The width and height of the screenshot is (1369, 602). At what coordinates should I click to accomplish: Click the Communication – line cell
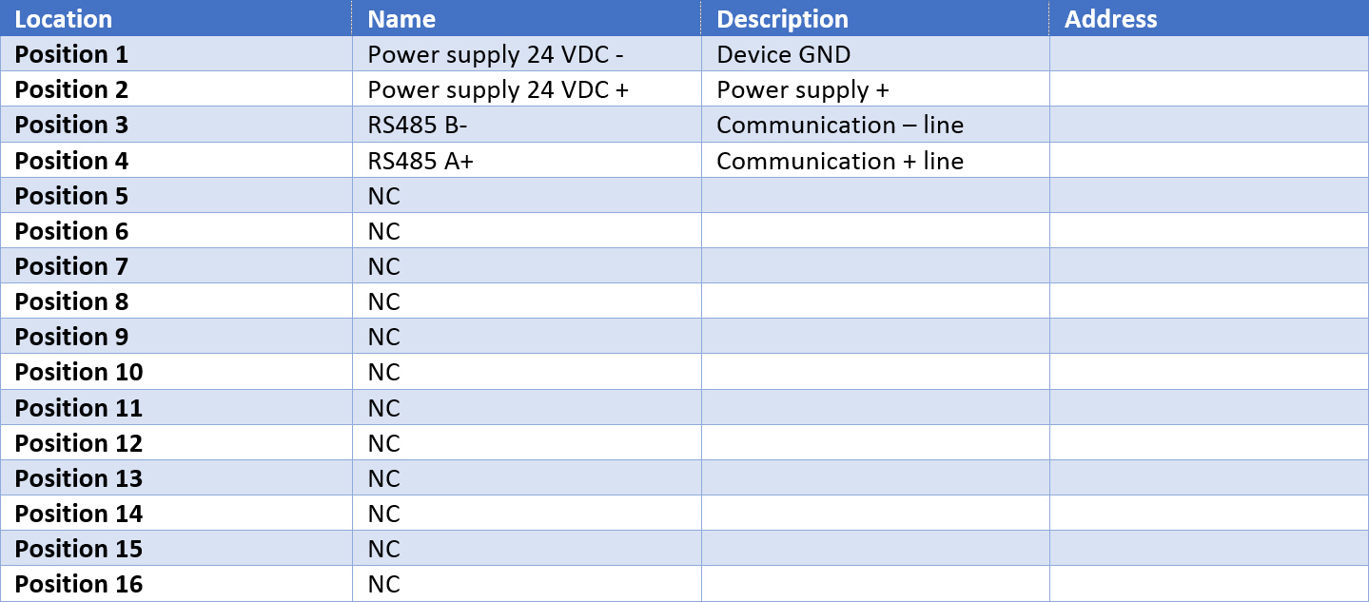[x=875, y=125]
